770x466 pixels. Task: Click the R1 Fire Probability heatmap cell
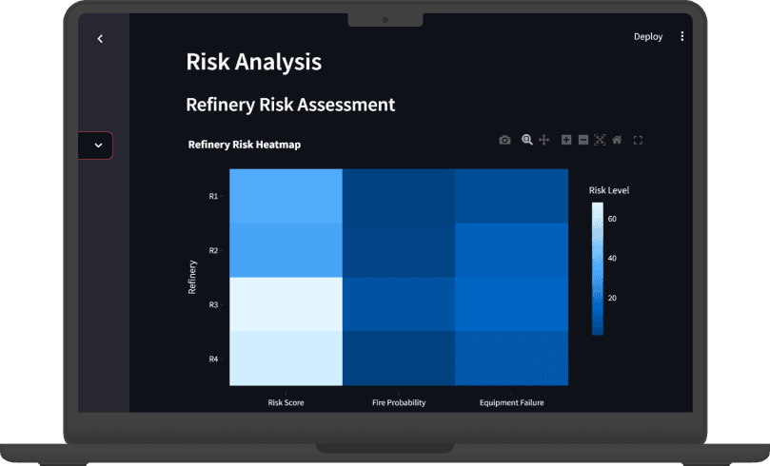pos(398,196)
